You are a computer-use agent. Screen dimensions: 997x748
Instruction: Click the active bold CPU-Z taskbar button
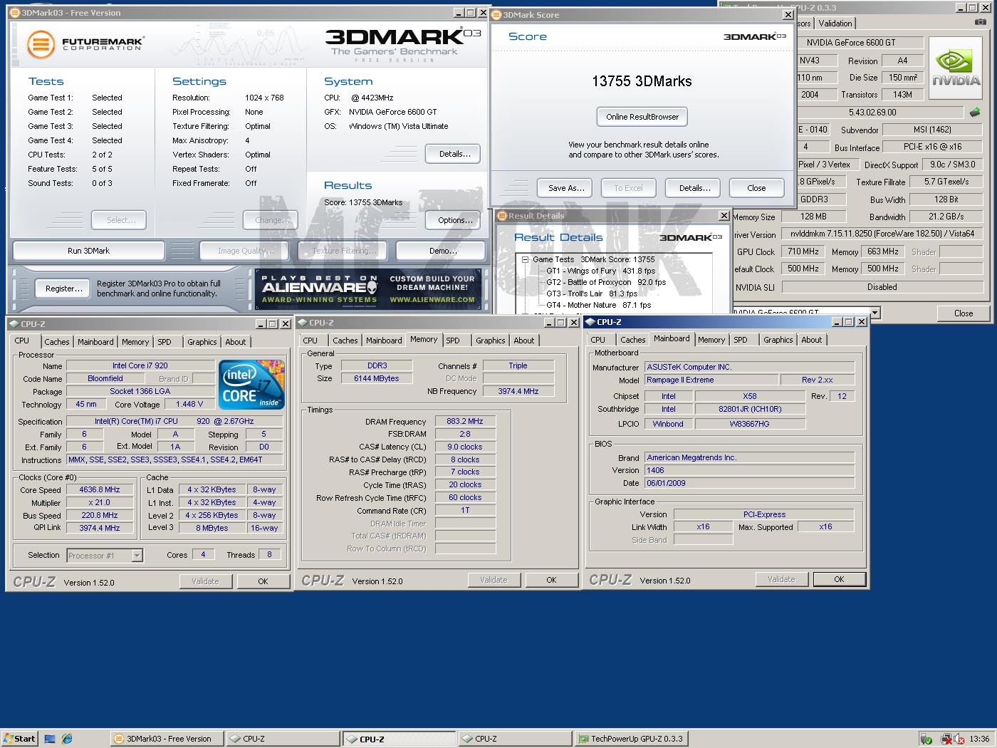click(x=399, y=739)
